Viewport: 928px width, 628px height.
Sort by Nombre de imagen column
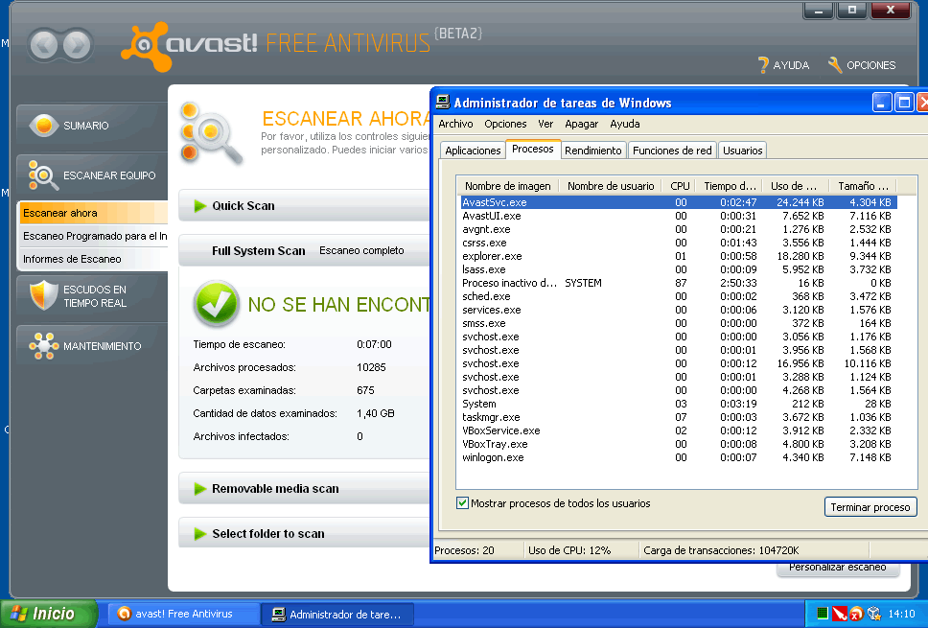pos(508,186)
